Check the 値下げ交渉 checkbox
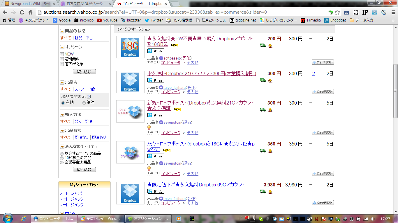Screen dimensions: 398x223 tap(62, 64)
